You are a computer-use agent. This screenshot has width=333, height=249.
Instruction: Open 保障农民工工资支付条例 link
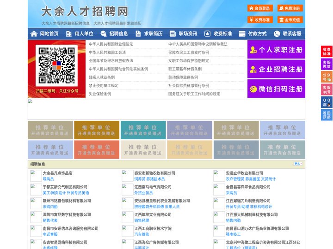point(189,52)
